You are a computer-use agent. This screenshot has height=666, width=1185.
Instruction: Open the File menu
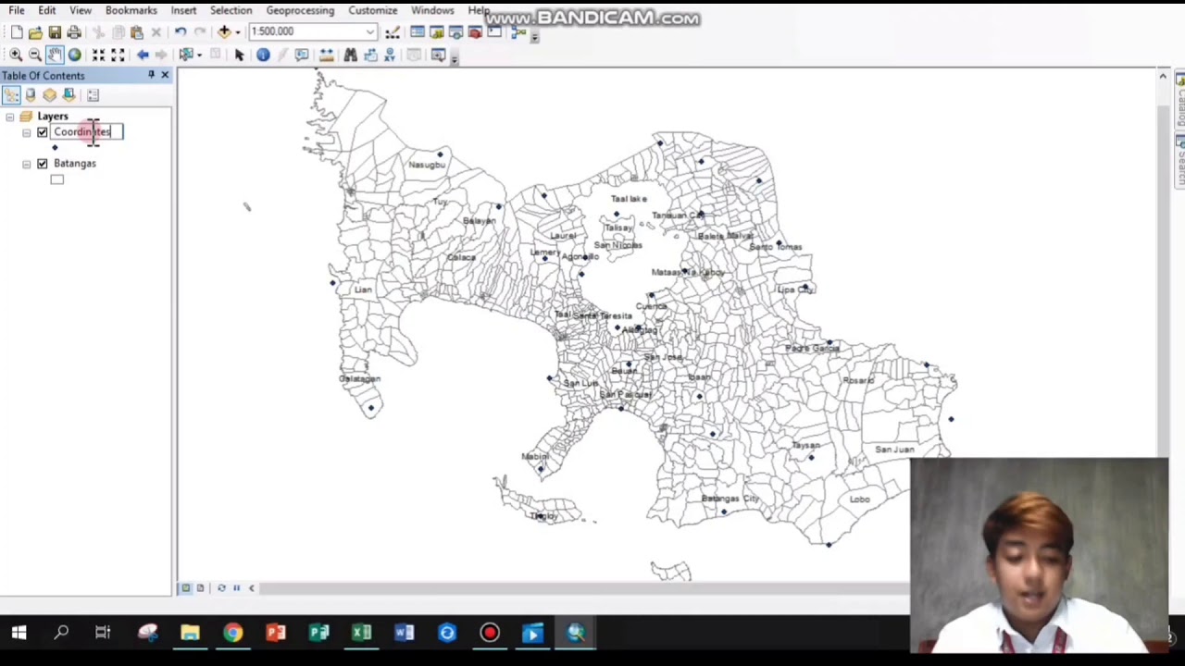(17, 10)
